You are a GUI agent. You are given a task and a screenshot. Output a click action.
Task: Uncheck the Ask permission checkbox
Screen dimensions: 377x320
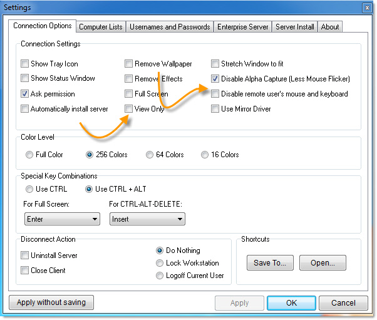24,94
